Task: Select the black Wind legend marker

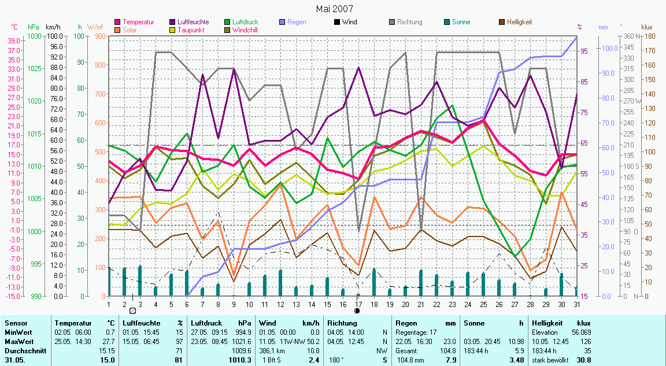Action: point(337,22)
